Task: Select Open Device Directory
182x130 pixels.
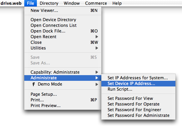Action: tap(63, 20)
